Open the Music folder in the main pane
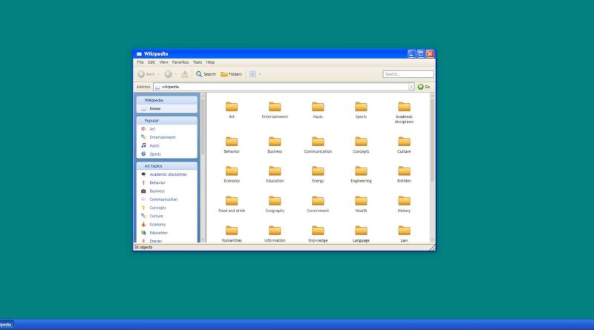 pos(318,110)
